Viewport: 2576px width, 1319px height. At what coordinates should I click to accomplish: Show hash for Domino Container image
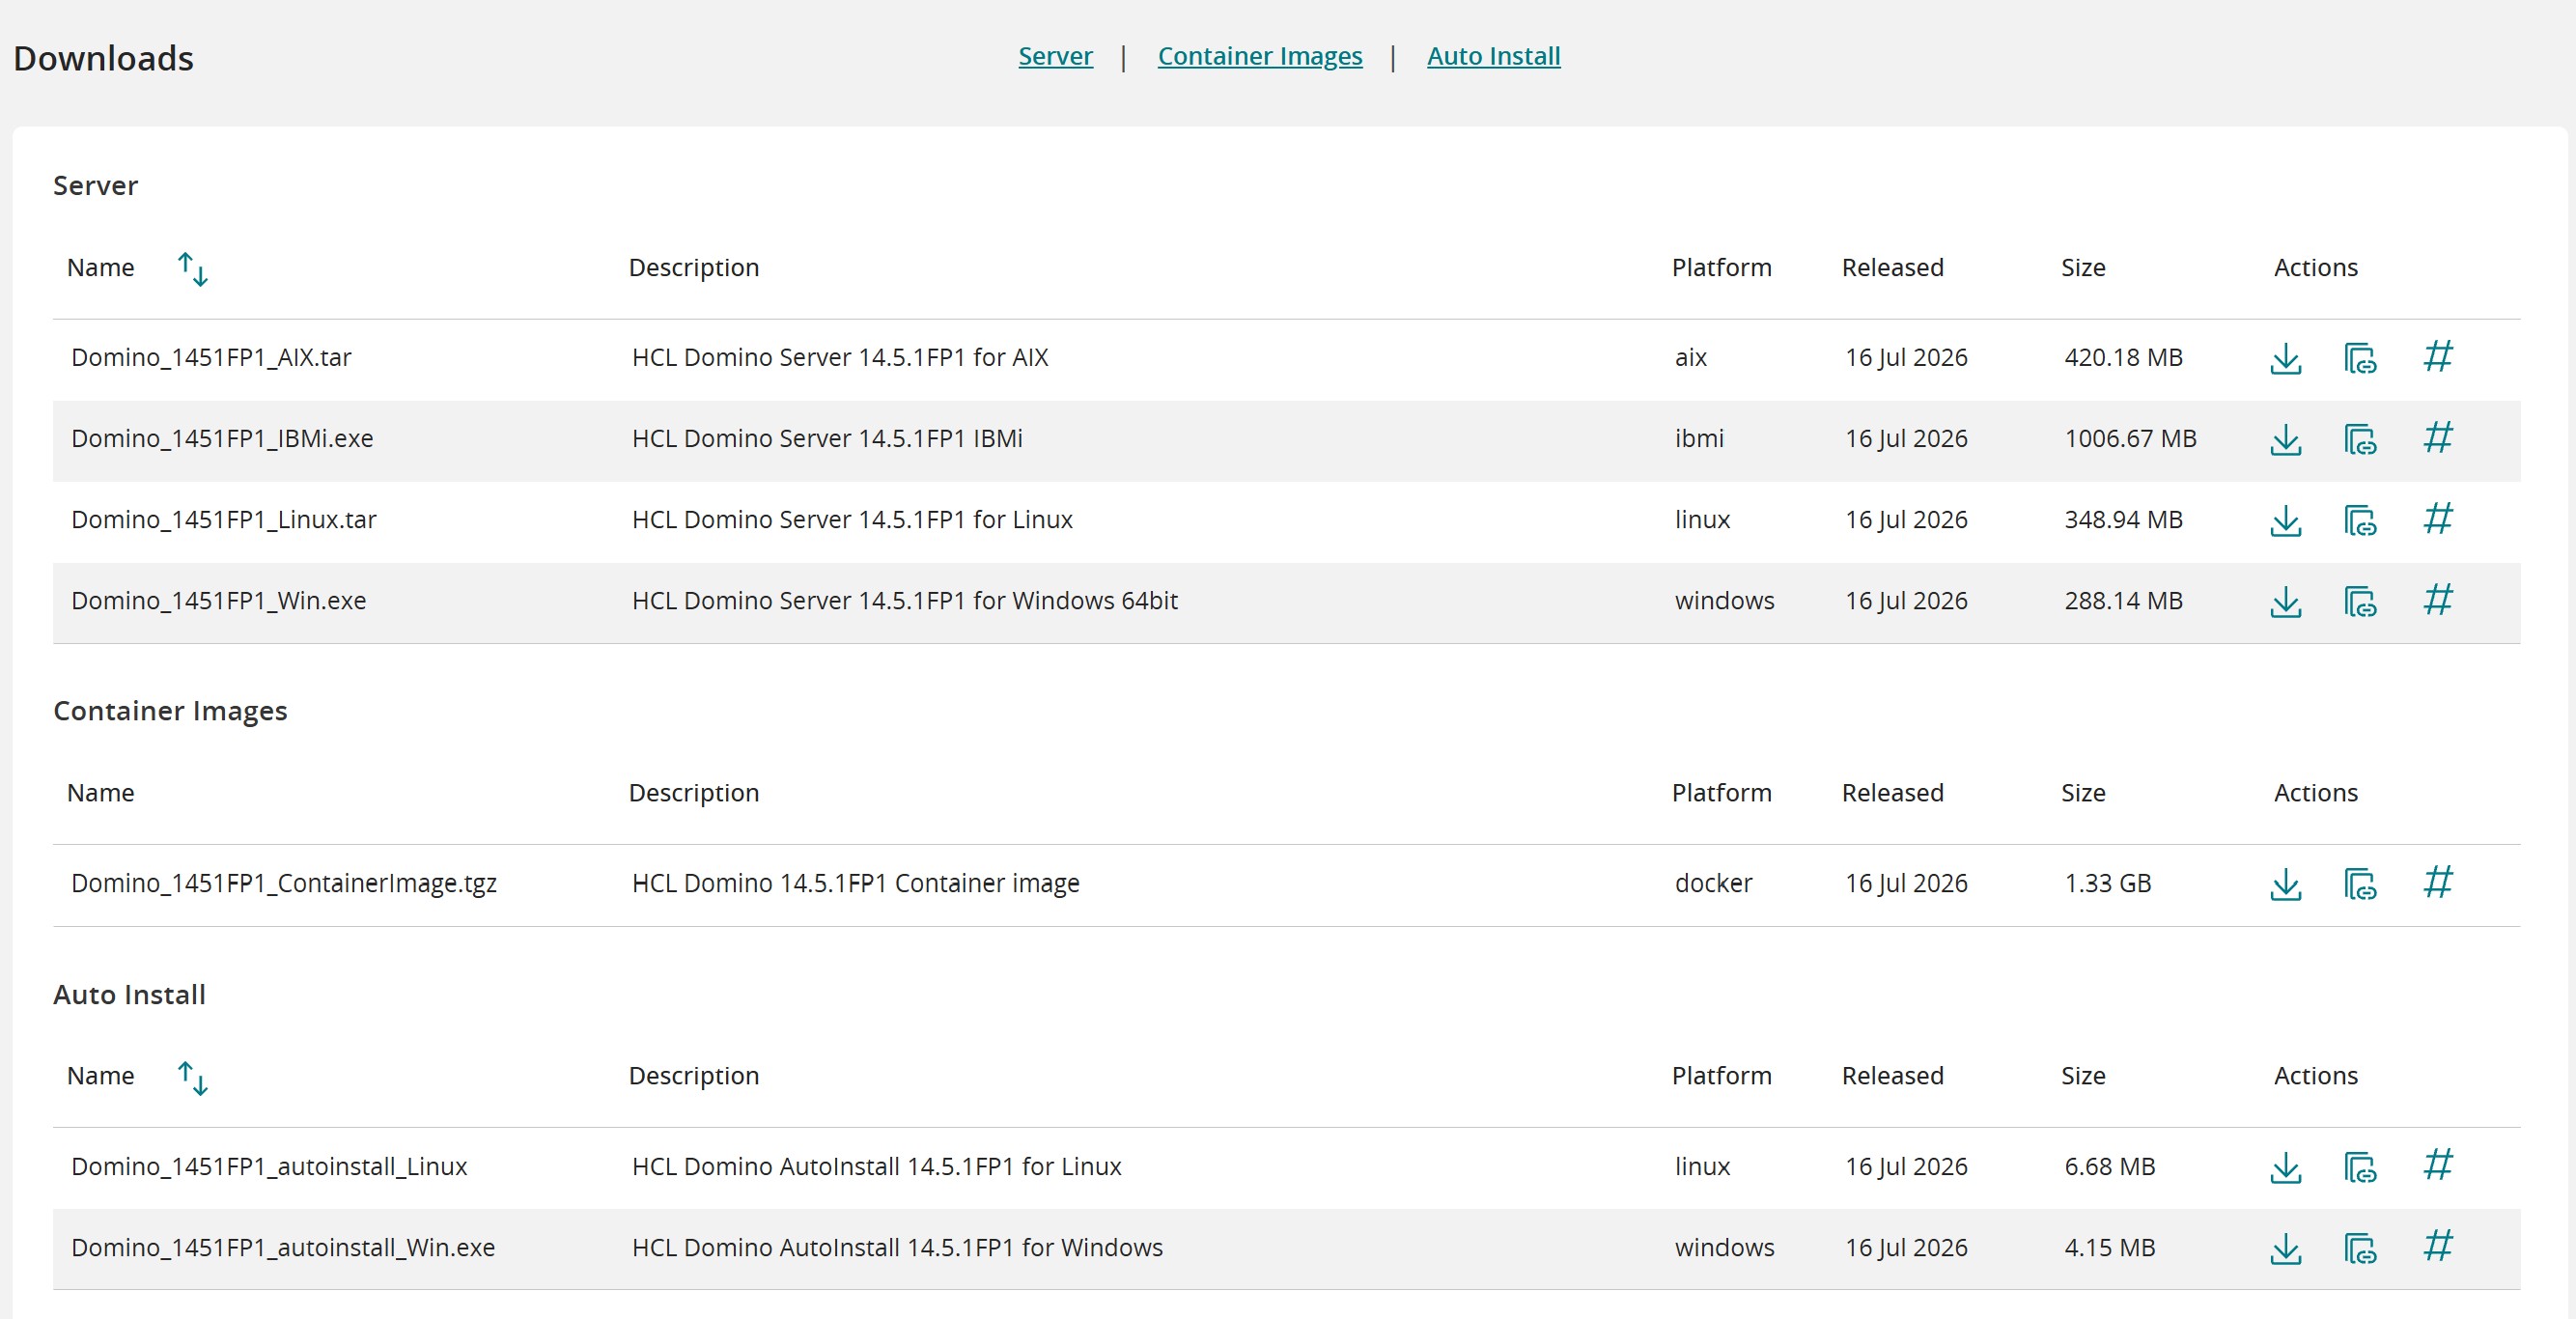[2438, 882]
